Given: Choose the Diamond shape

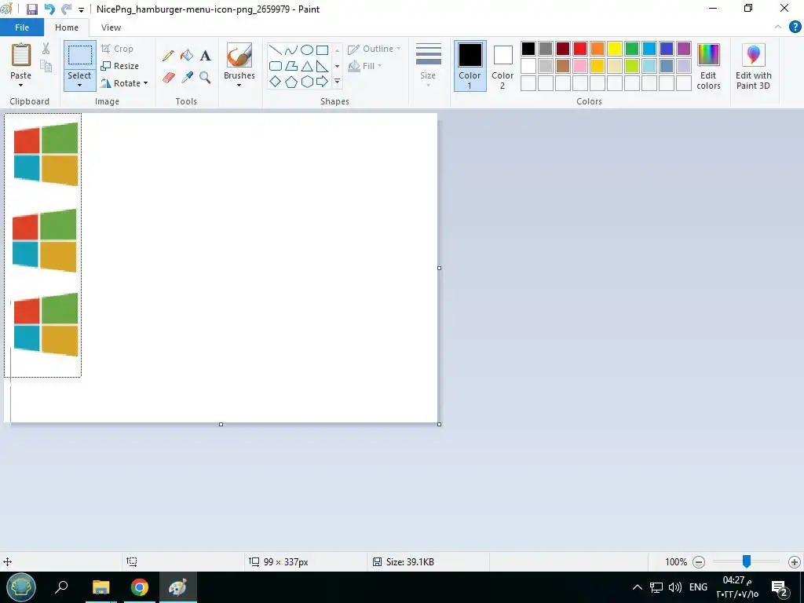Looking at the screenshot, I should pyautogui.click(x=276, y=82).
